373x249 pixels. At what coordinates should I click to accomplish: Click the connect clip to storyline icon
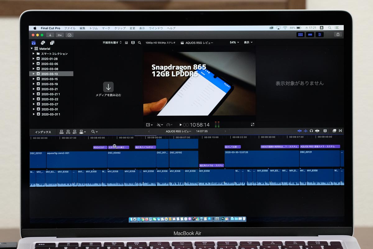[62, 132]
